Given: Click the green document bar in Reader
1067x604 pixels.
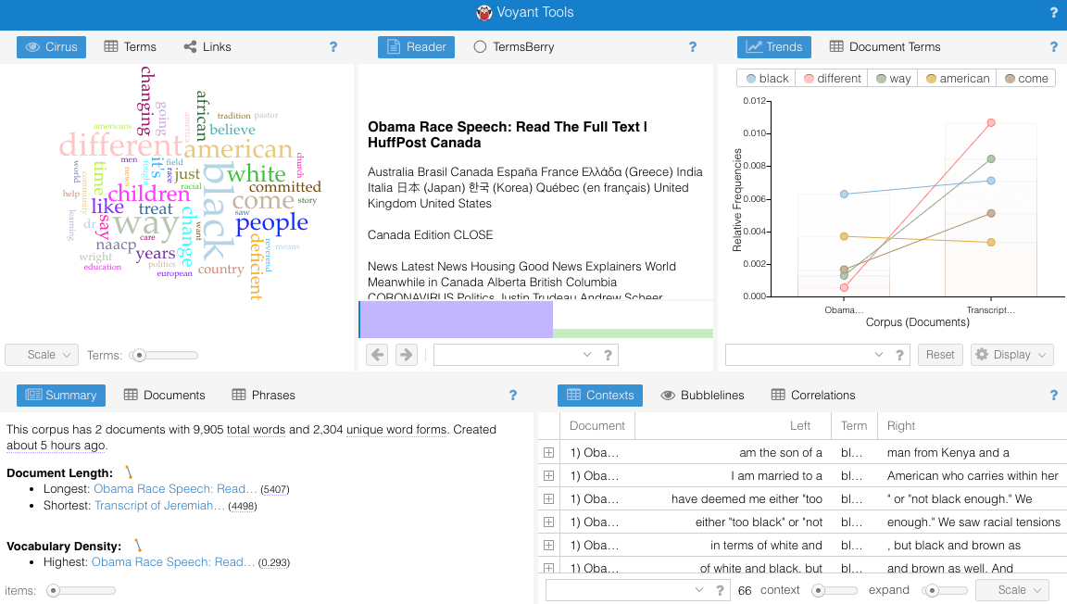Looking at the screenshot, I should 633,333.
